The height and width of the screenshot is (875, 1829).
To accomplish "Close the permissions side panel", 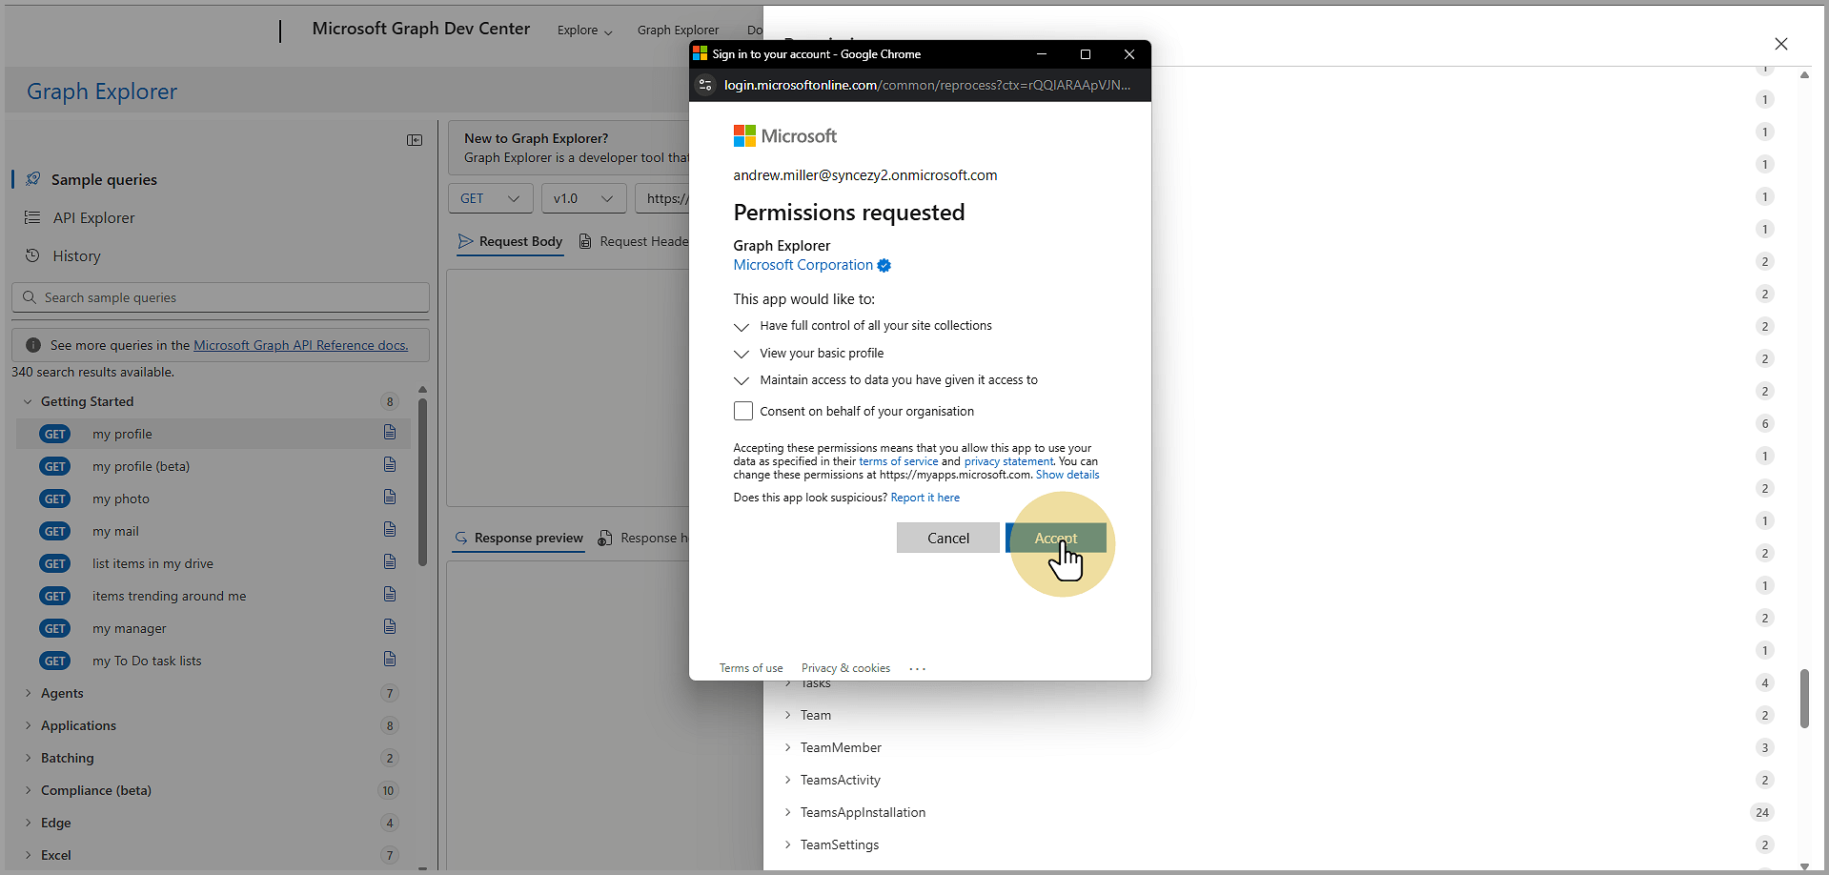I will coord(1780,44).
